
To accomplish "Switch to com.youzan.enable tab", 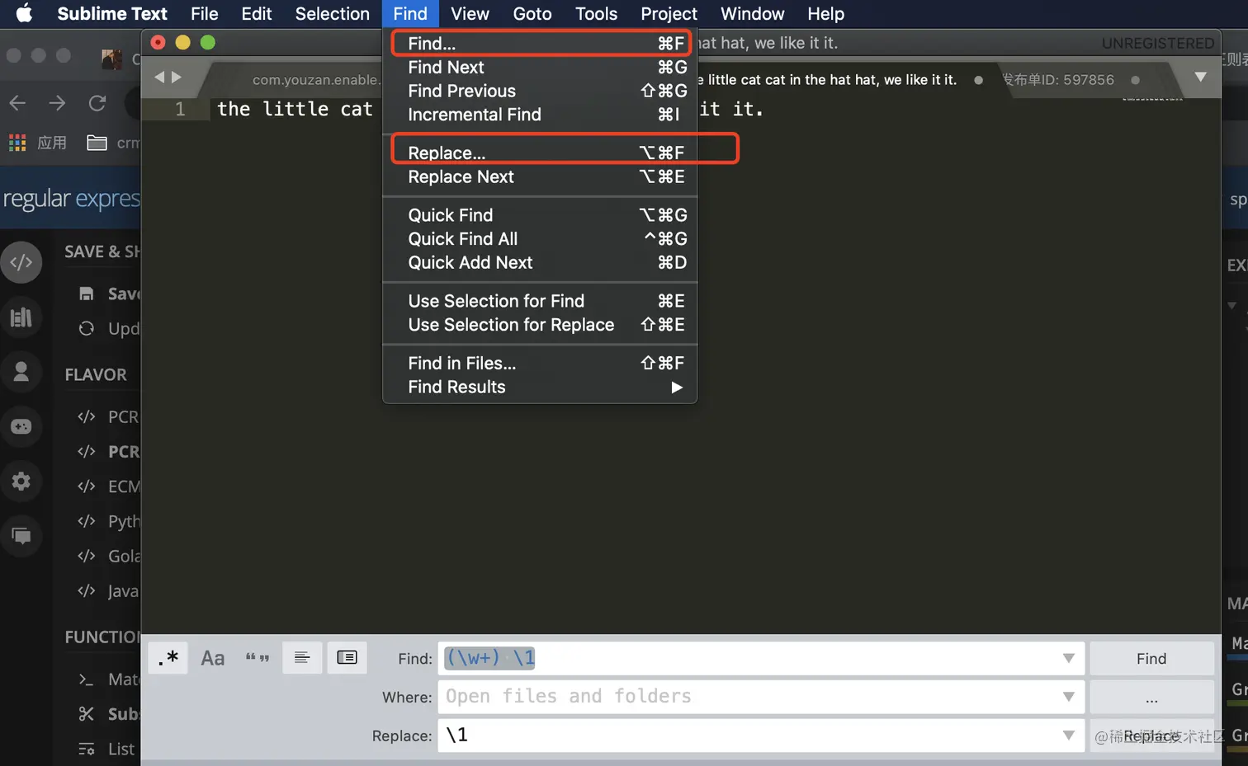I will click(x=316, y=80).
